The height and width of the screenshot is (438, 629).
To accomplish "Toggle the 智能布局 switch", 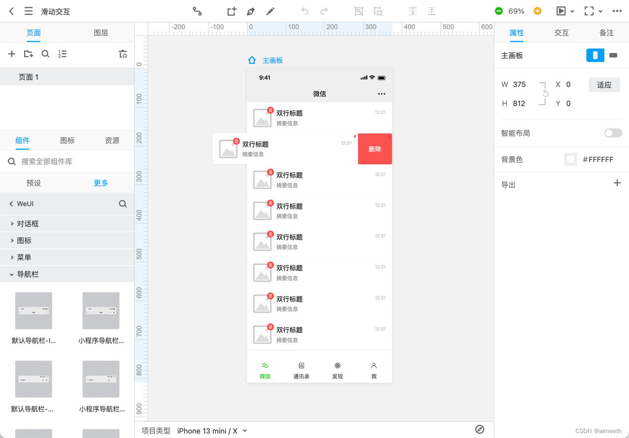I will tap(613, 133).
